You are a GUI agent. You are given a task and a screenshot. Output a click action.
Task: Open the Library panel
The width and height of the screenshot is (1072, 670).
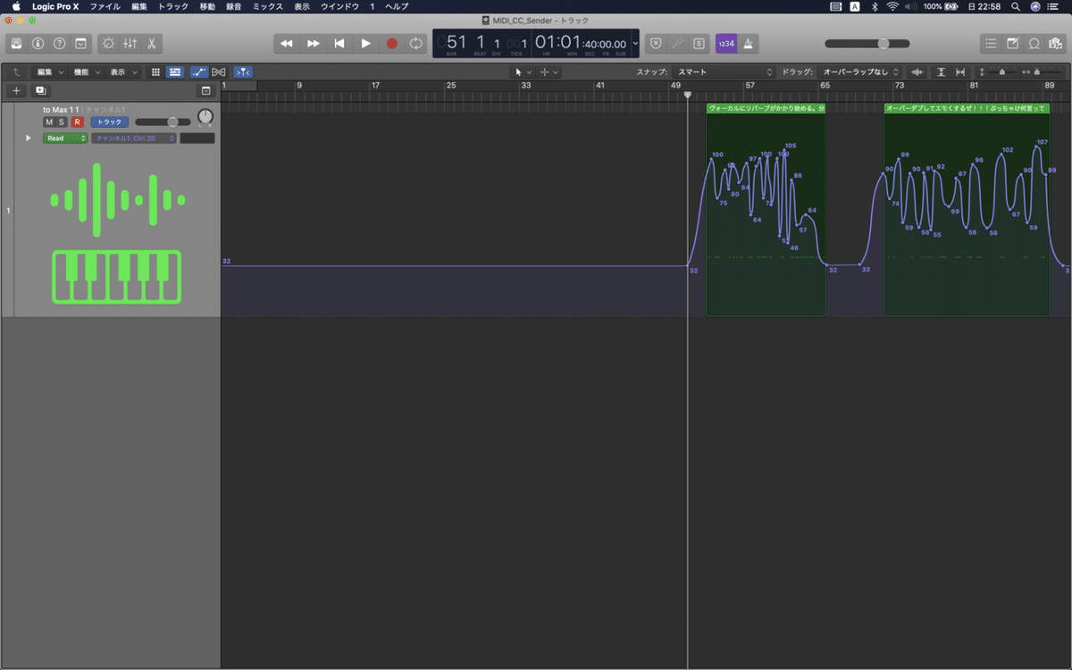pyautogui.click(x=16, y=43)
